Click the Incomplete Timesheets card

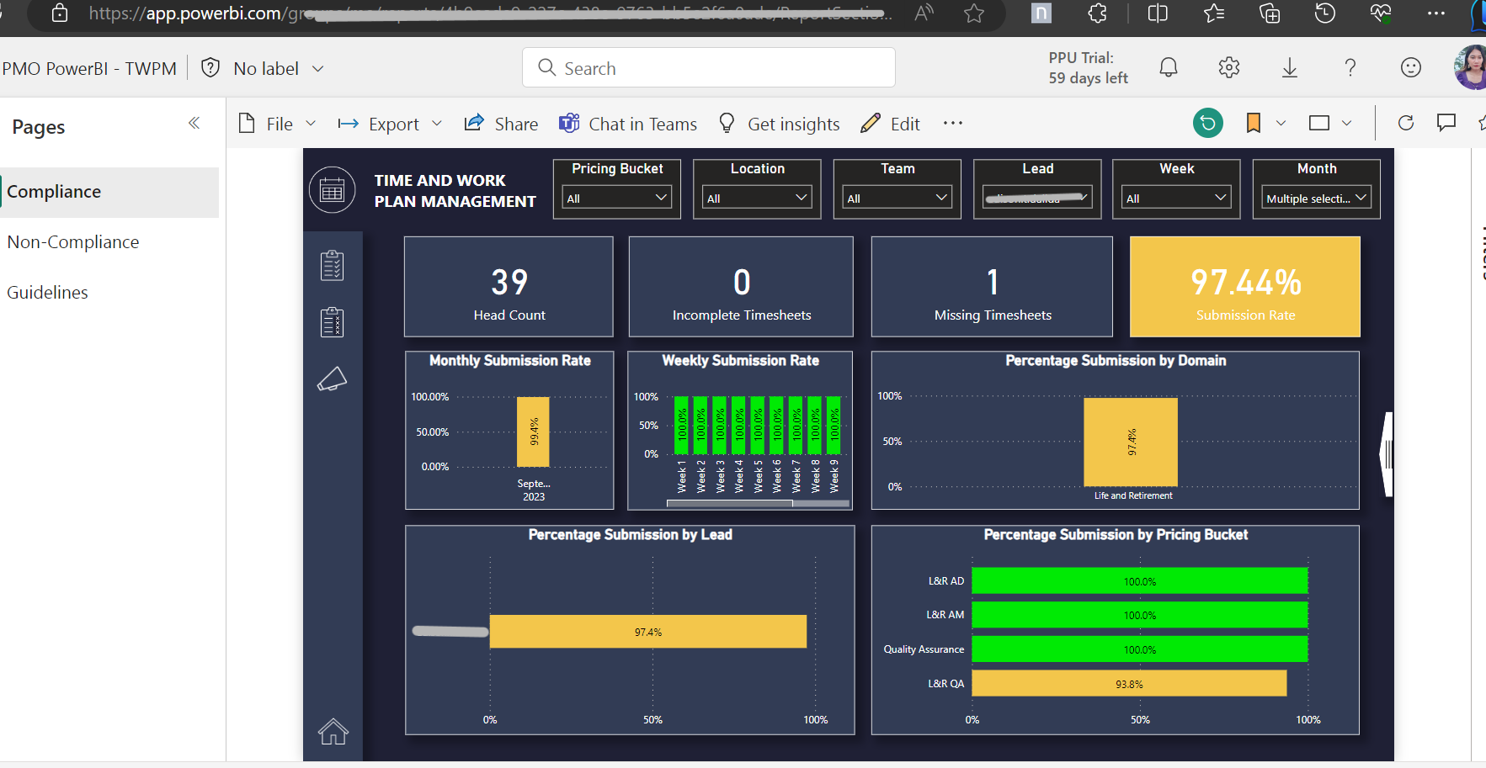coord(741,287)
